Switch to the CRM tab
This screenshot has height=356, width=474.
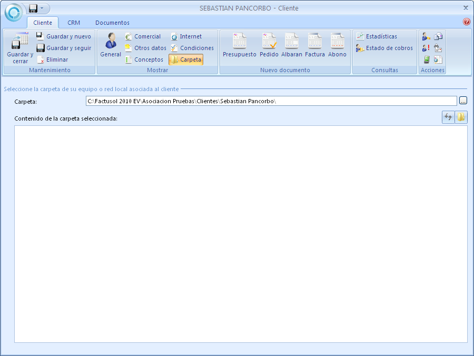point(74,23)
